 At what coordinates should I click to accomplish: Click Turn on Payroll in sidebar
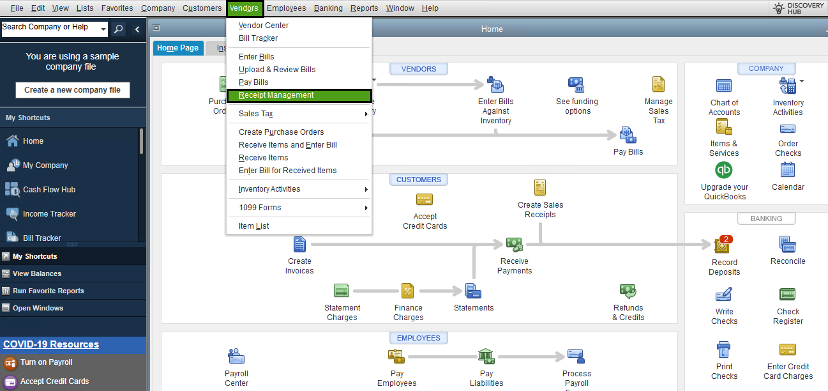click(46, 362)
